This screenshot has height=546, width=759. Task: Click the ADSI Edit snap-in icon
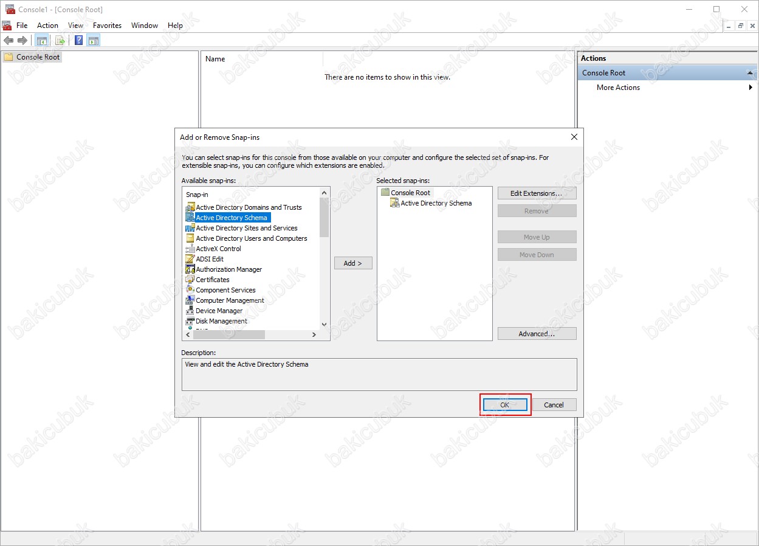pos(190,259)
